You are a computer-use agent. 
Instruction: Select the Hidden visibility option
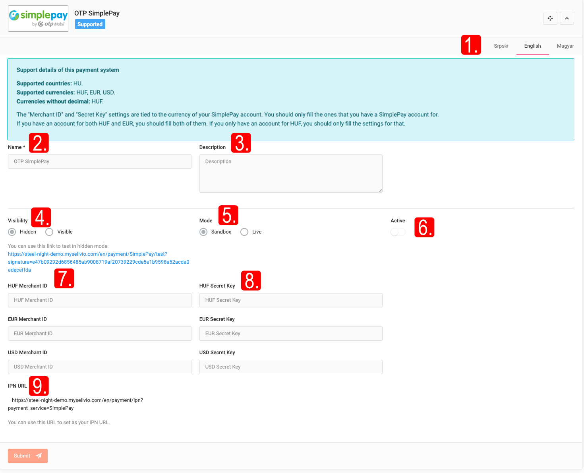coord(12,232)
